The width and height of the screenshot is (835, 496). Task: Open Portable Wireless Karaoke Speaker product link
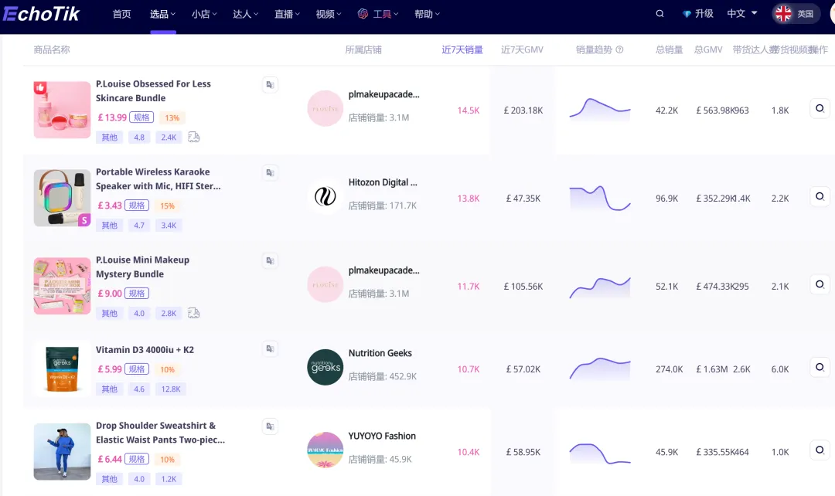click(158, 178)
